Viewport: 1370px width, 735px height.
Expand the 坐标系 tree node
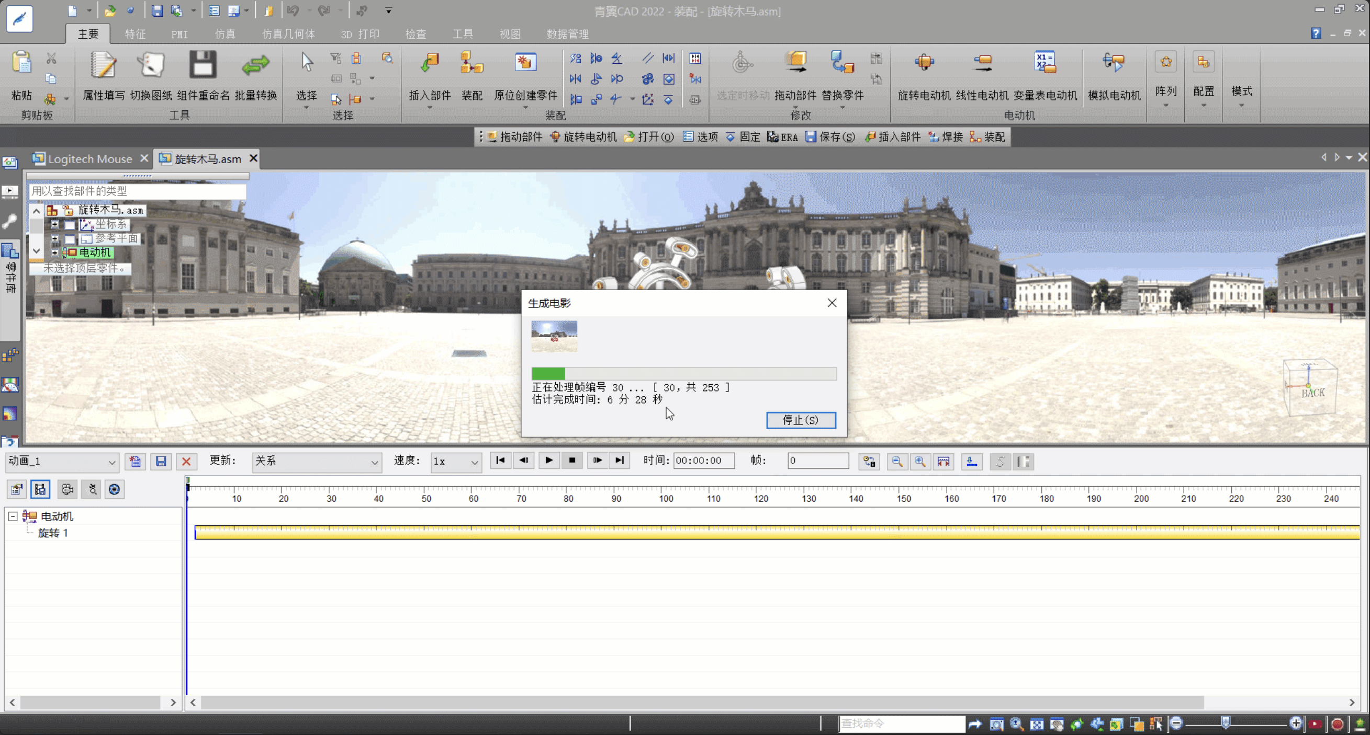(x=55, y=225)
